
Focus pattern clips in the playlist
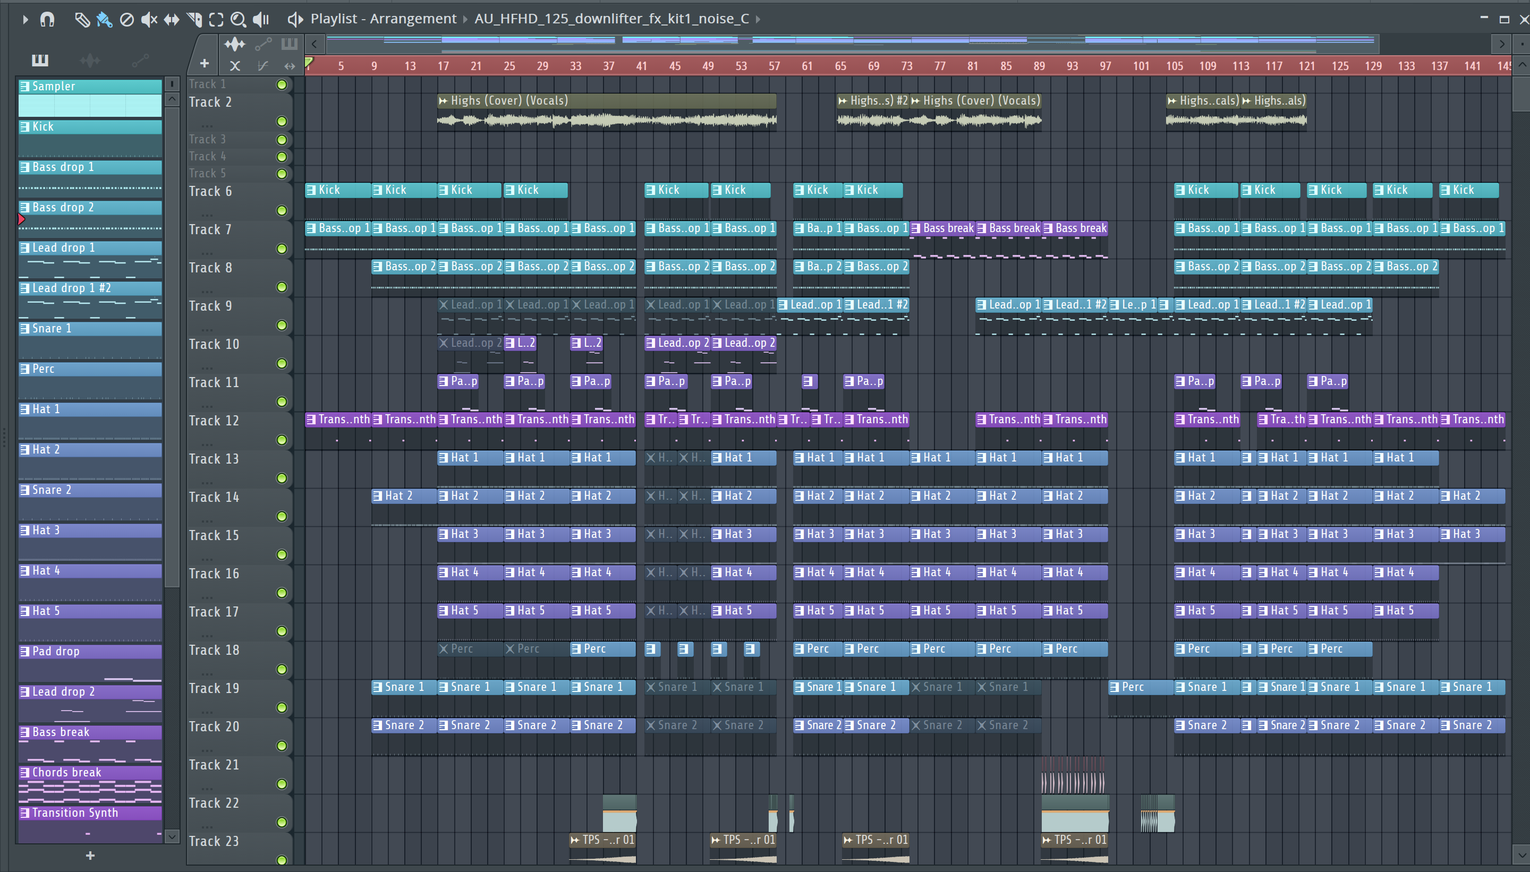(290, 44)
